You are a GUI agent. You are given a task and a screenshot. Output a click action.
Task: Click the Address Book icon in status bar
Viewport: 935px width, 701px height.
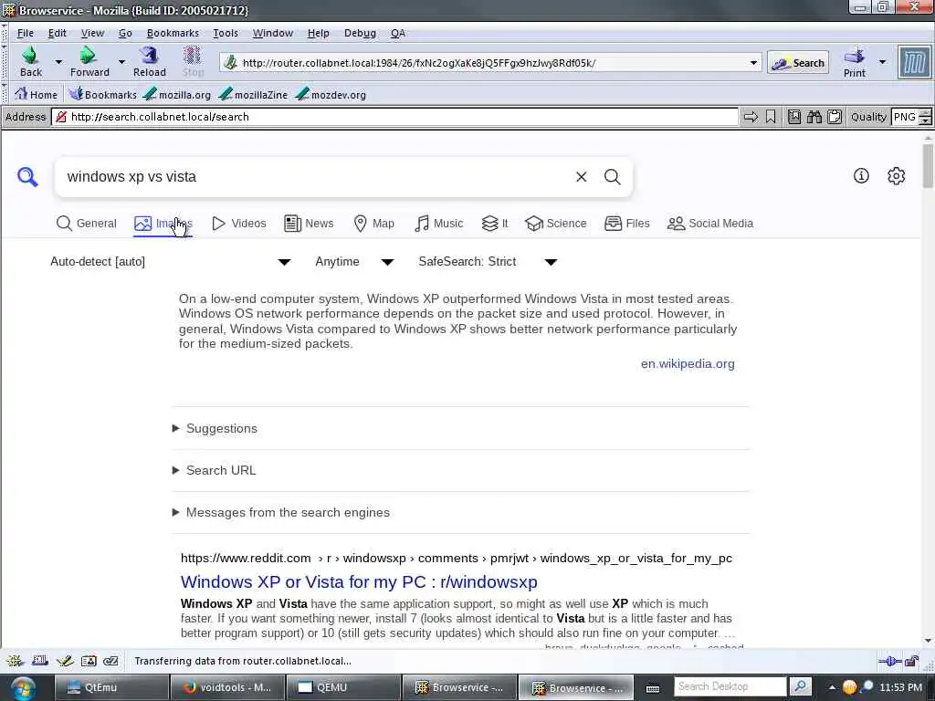click(89, 661)
